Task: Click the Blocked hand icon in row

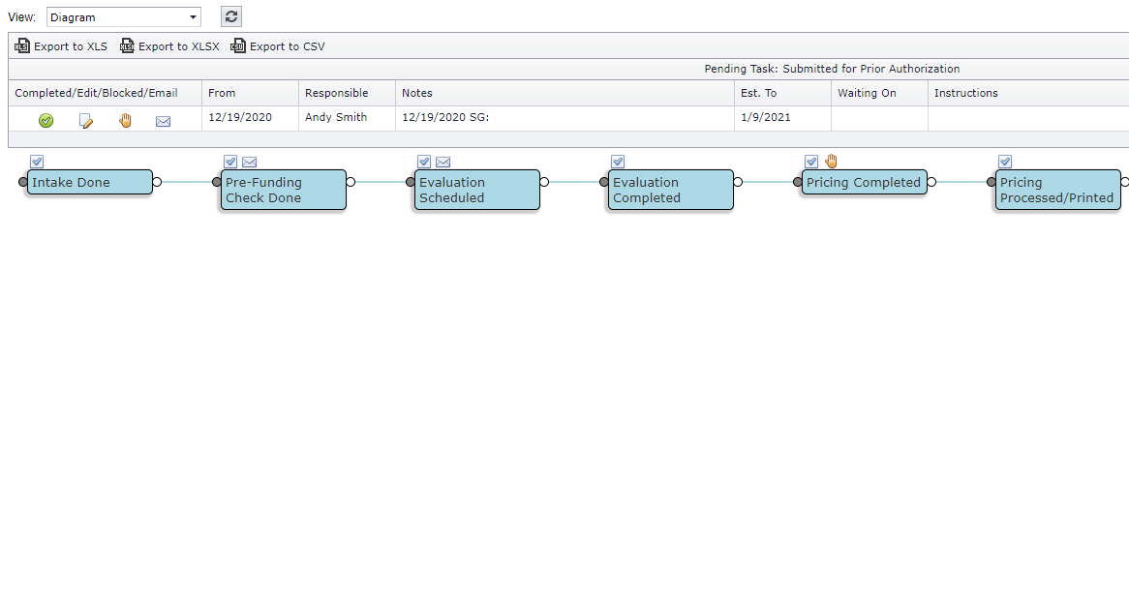Action: pyautogui.click(x=125, y=120)
